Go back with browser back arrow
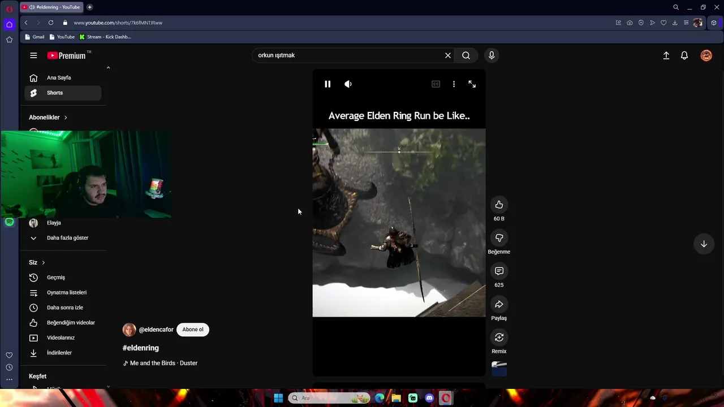This screenshot has height=407, width=724. pos(26,23)
